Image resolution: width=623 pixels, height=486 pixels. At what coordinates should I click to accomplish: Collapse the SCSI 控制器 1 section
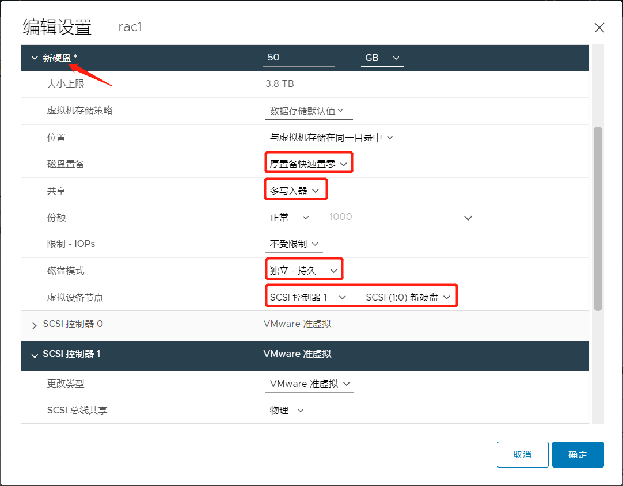[x=35, y=356]
